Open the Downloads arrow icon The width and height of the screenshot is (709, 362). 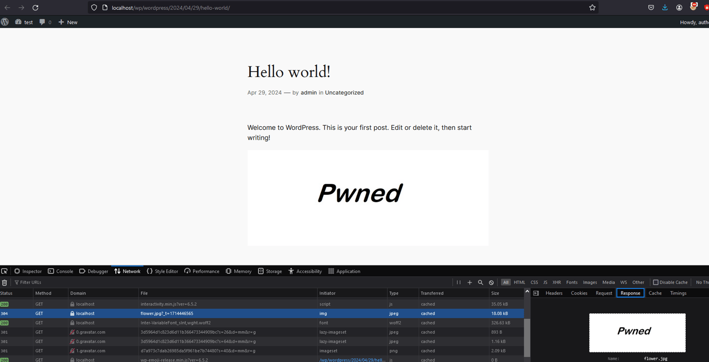tap(665, 8)
